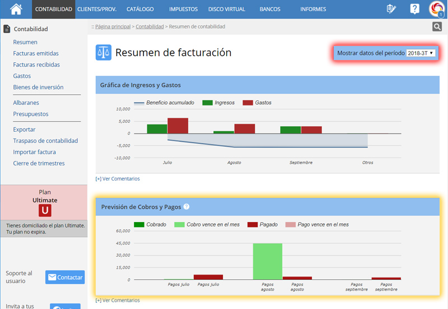Image resolution: width=448 pixels, height=309 pixels.
Task: Click the balance scale icon beside title
Action: point(104,52)
